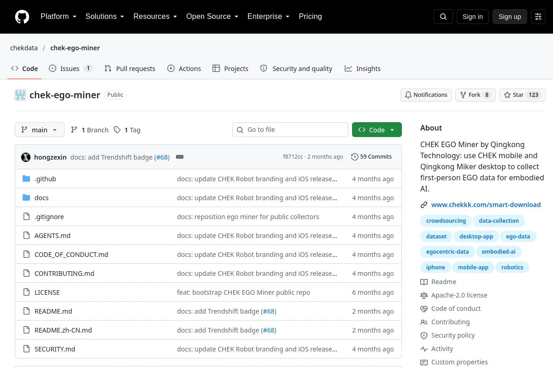Switch to the Issues tab
The image size is (553, 369).
tap(71, 69)
